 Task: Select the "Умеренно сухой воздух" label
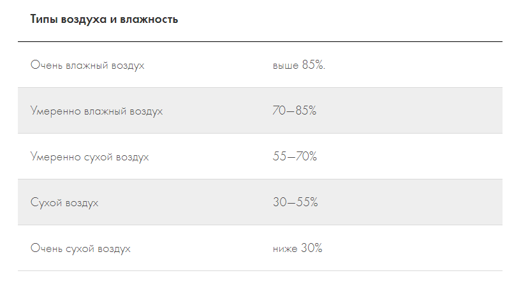click(89, 157)
